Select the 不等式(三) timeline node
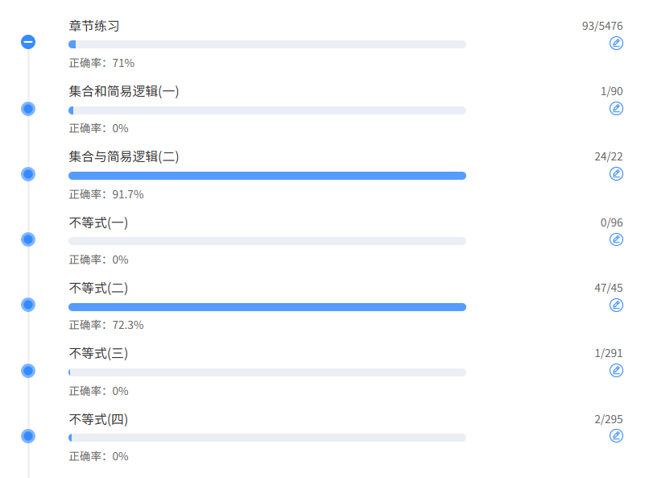This screenshot has height=478, width=645. pyautogui.click(x=28, y=371)
